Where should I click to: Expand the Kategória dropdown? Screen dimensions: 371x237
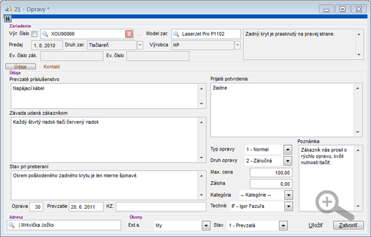click(x=287, y=194)
